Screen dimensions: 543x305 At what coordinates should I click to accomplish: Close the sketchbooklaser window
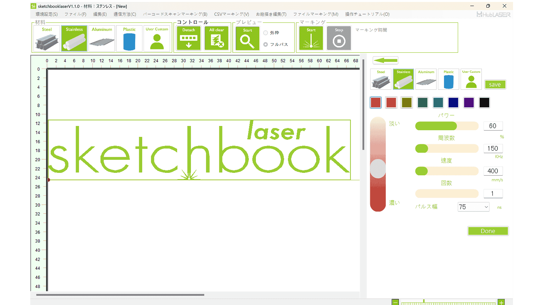click(505, 6)
